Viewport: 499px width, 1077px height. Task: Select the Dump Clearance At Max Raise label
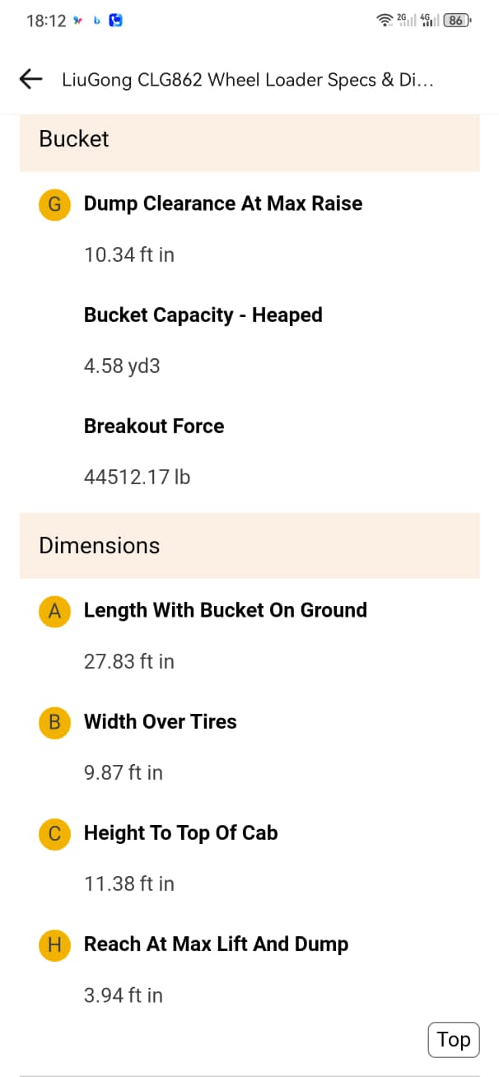[x=223, y=203]
